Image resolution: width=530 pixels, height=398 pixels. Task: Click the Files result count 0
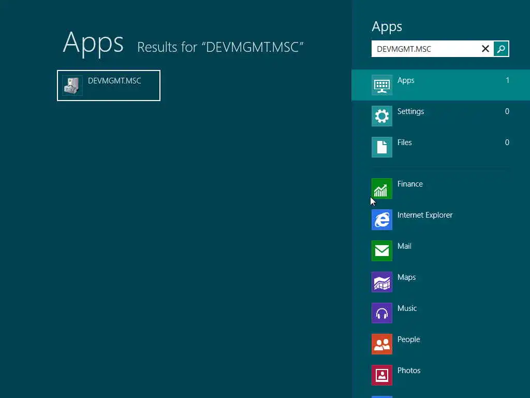tap(507, 143)
